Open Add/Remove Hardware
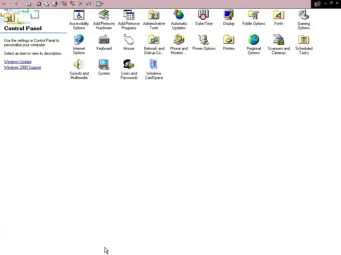 pos(104,20)
